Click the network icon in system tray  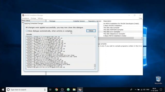(142, 90)
